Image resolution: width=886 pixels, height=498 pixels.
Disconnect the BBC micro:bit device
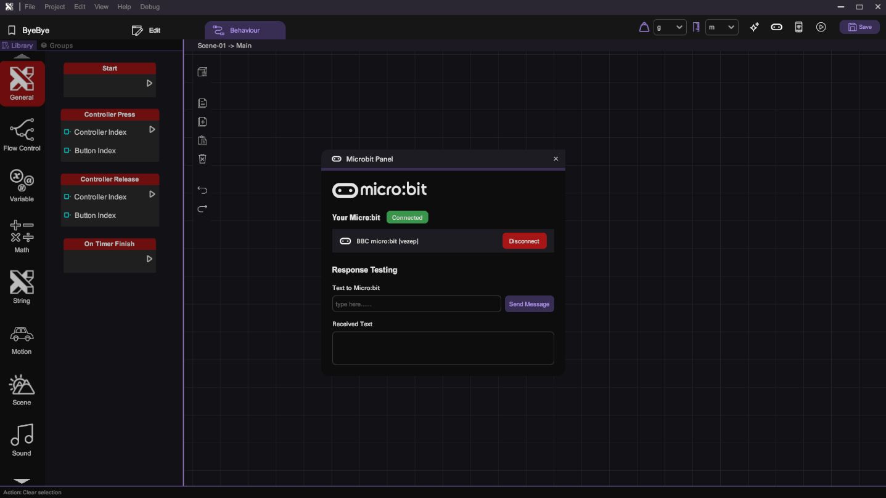[524, 241]
